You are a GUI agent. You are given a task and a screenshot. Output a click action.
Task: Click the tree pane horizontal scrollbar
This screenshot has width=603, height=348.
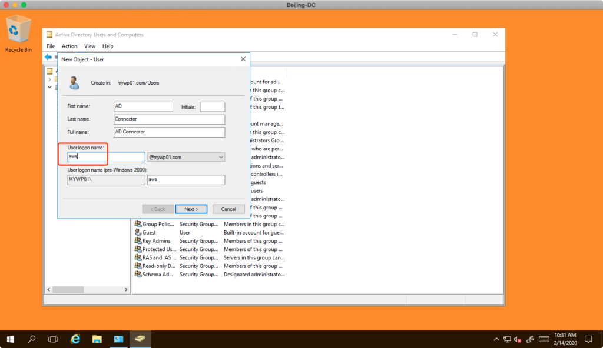(x=87, y=290)
